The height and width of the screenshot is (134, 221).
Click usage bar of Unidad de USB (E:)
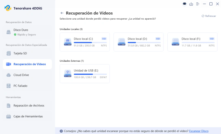click(90, 74)
